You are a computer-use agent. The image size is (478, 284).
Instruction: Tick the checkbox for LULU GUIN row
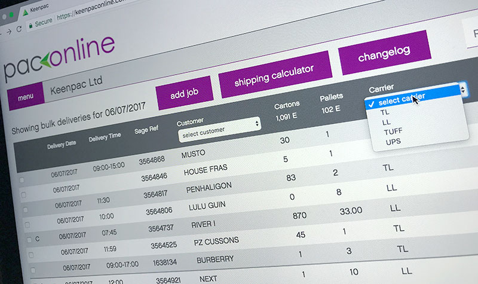(27, 225)
